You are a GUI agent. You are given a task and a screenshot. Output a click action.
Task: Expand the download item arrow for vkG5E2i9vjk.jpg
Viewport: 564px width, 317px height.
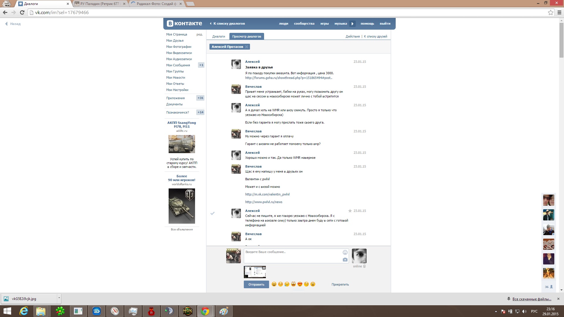coord(59,298)
